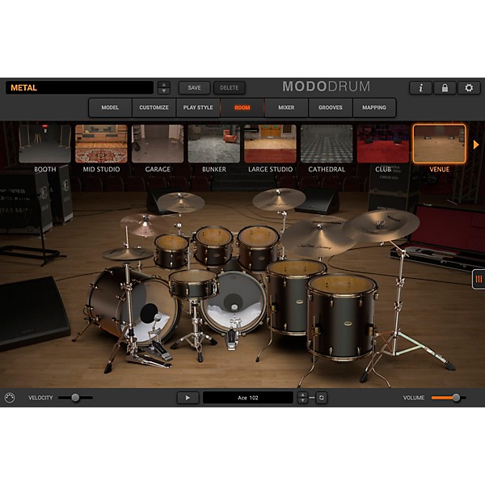Save the current preset
Viewport: 485px width, 485px height.
point(194,88)
